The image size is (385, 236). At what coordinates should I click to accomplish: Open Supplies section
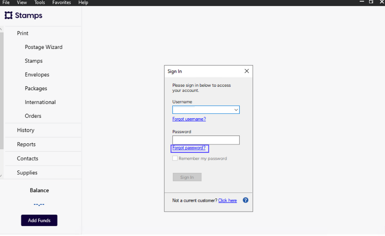click(27, 173)
